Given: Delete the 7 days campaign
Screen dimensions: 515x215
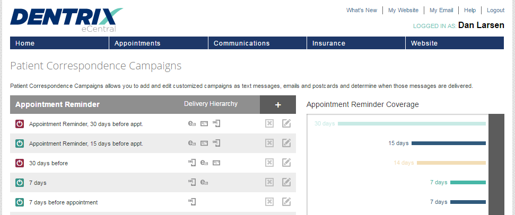Looking at the screenshot, I should 269,182.
